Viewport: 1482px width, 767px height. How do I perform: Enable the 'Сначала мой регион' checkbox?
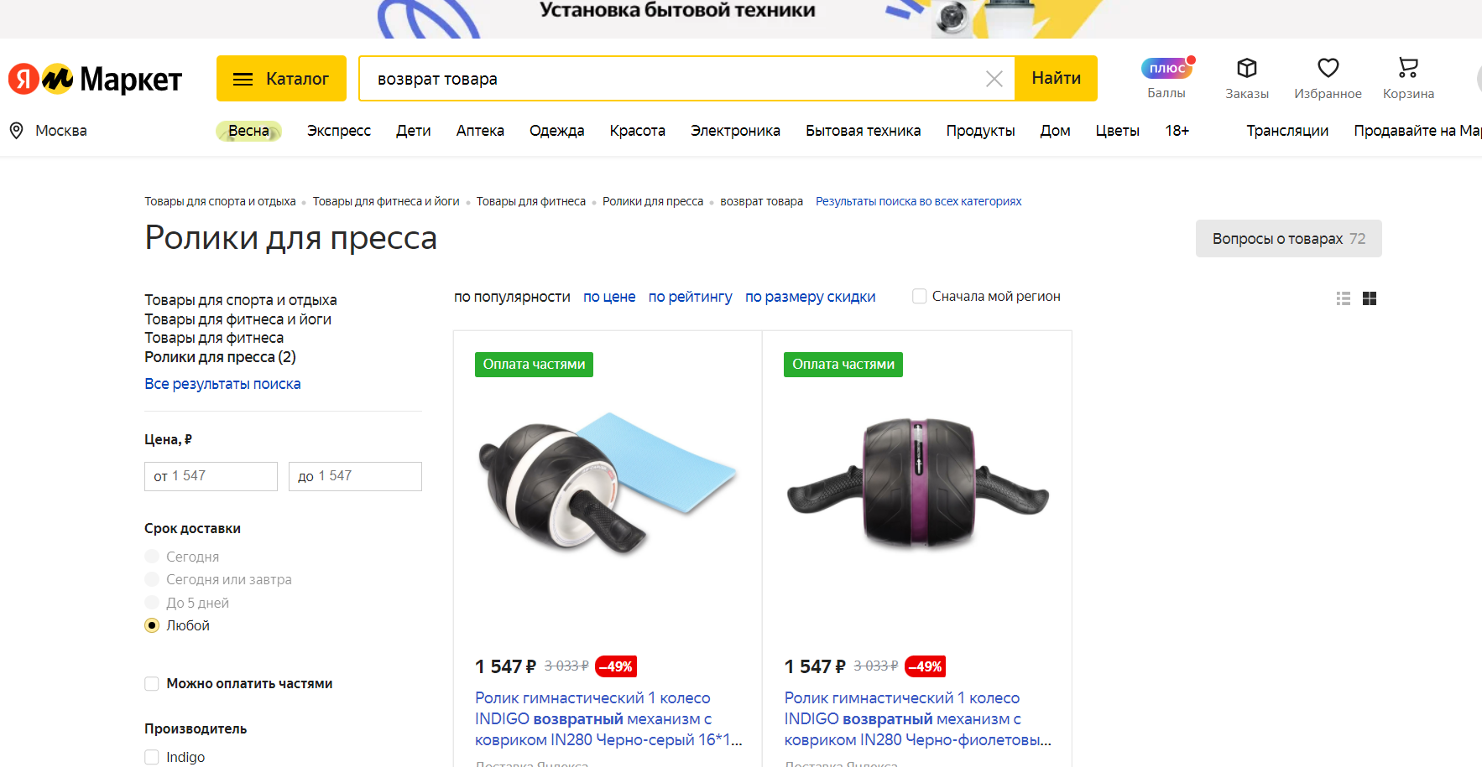click(x=920, y=296)
